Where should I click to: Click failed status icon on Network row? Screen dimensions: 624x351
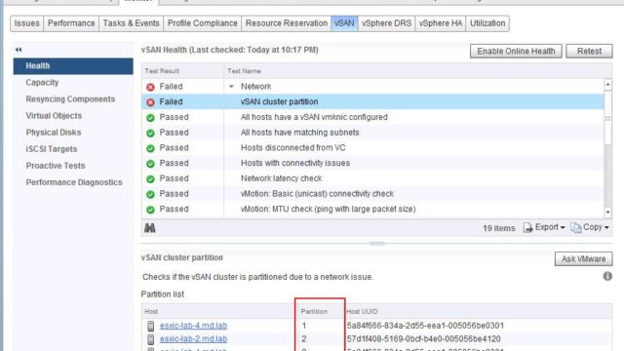pos(150,87)
